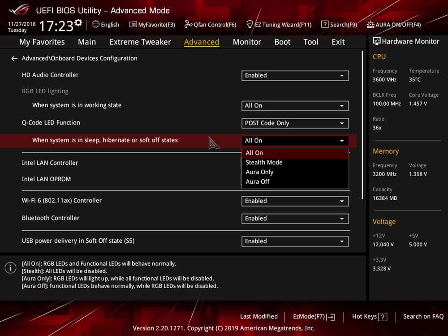Click Last Modified button
Image resolution: width=448 pixels, height=336 pixels.
point(259,317)
